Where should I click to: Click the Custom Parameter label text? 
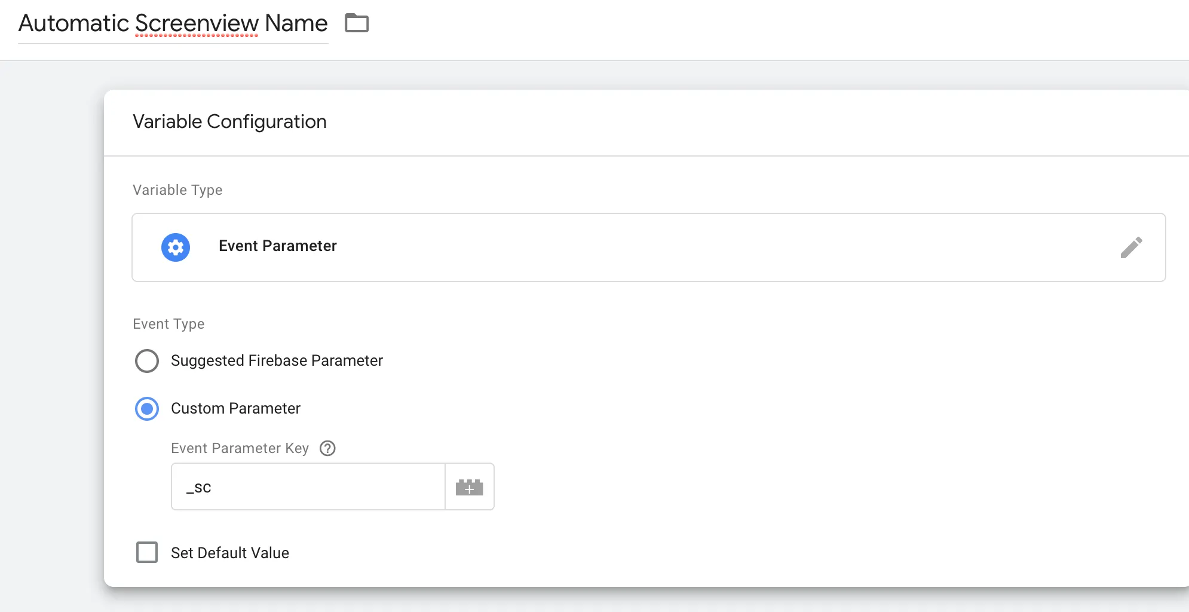pyautogui.click(x=235, y=409)
